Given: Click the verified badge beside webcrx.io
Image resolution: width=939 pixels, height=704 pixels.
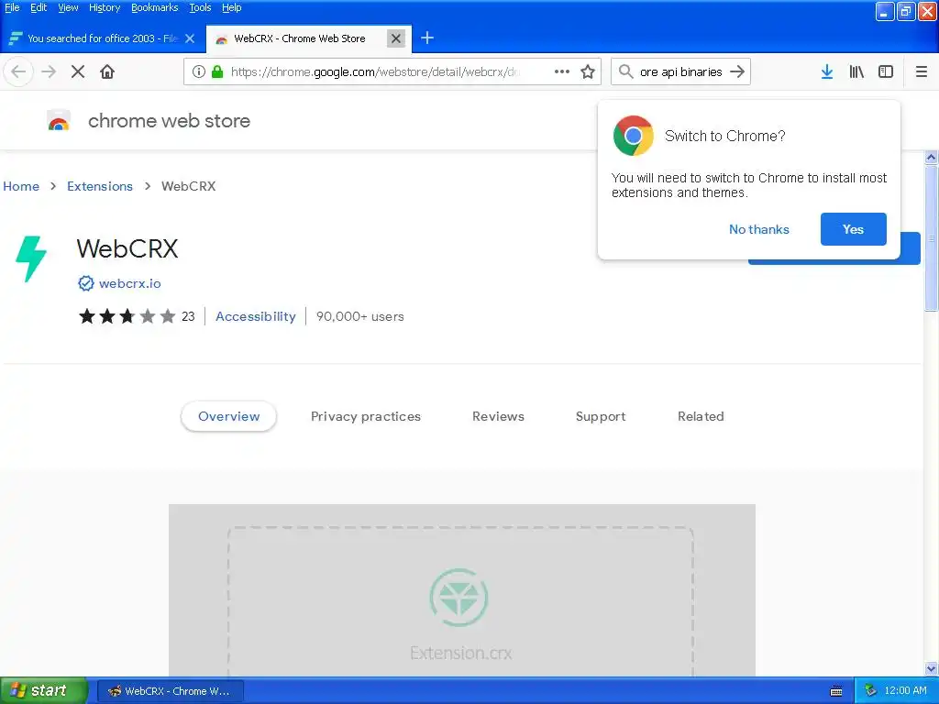Looking at the screenshot, I should (85, 283).
